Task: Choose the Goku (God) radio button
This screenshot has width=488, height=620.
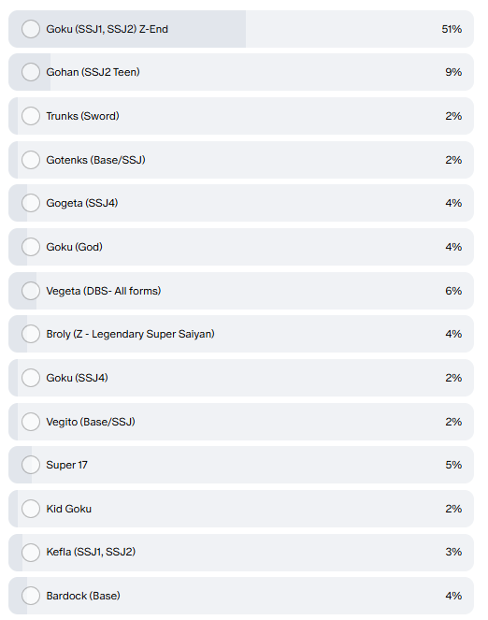Action: (31, 247)
